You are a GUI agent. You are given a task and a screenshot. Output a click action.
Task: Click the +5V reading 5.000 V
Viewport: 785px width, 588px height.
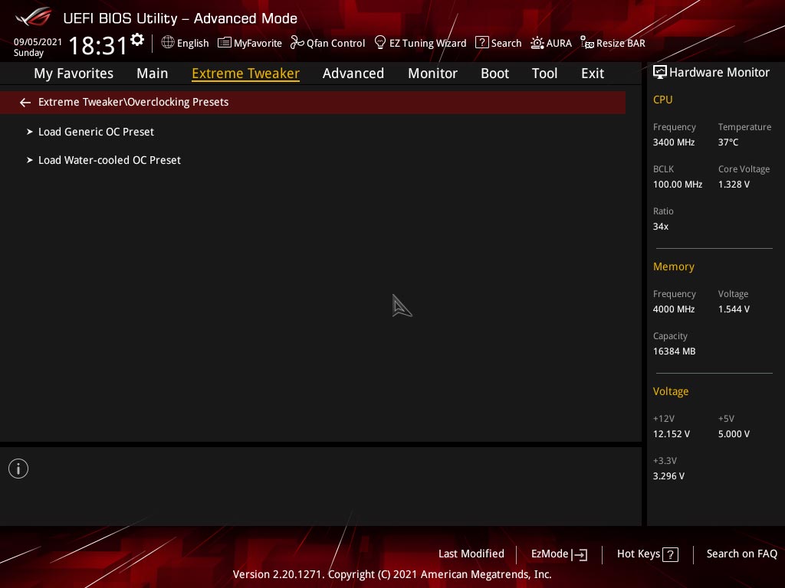coord(734,434)
